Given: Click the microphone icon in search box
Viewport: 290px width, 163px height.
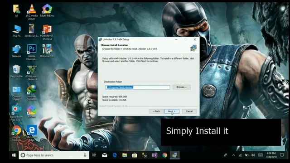Looking at the screenshot, I should pyautogui.click(x=85, y=155).
